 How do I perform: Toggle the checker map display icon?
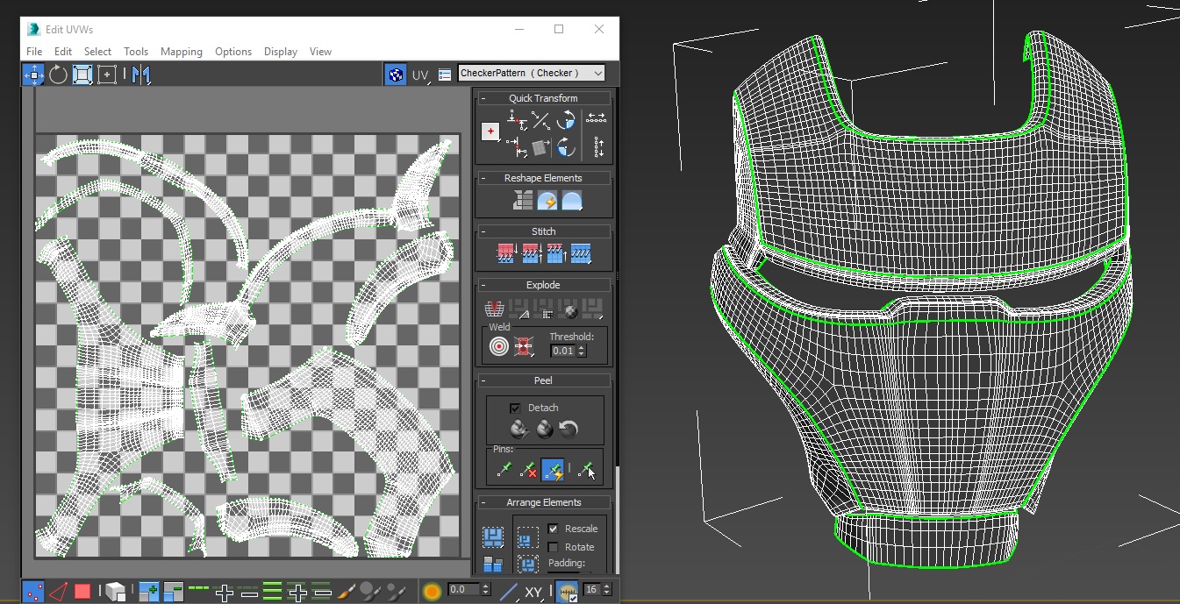(x=395, y=75)
